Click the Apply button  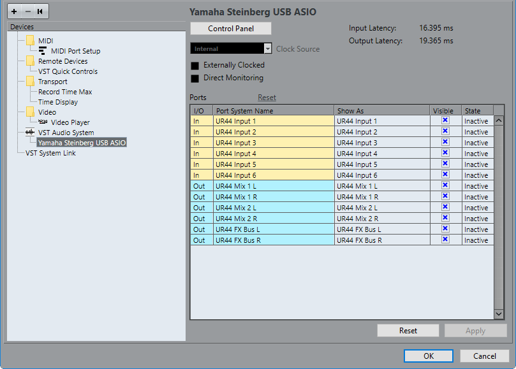click(476, 331)
